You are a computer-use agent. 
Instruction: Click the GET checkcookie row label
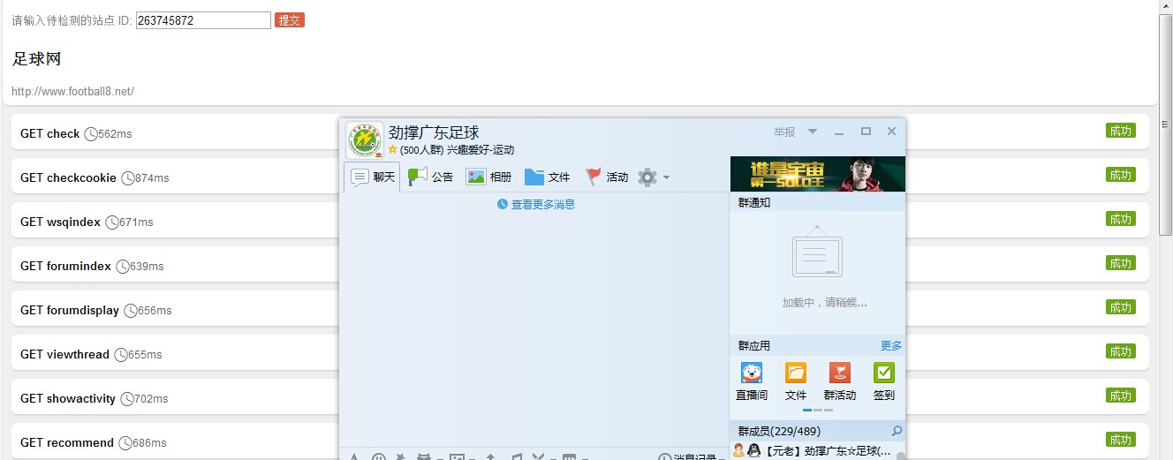pyautogui.click(x=68, y=177)
